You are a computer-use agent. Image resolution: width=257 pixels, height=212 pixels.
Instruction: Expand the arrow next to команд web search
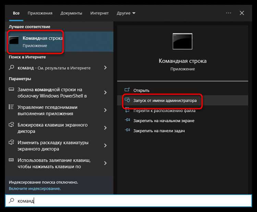click(x=106, y=68)
